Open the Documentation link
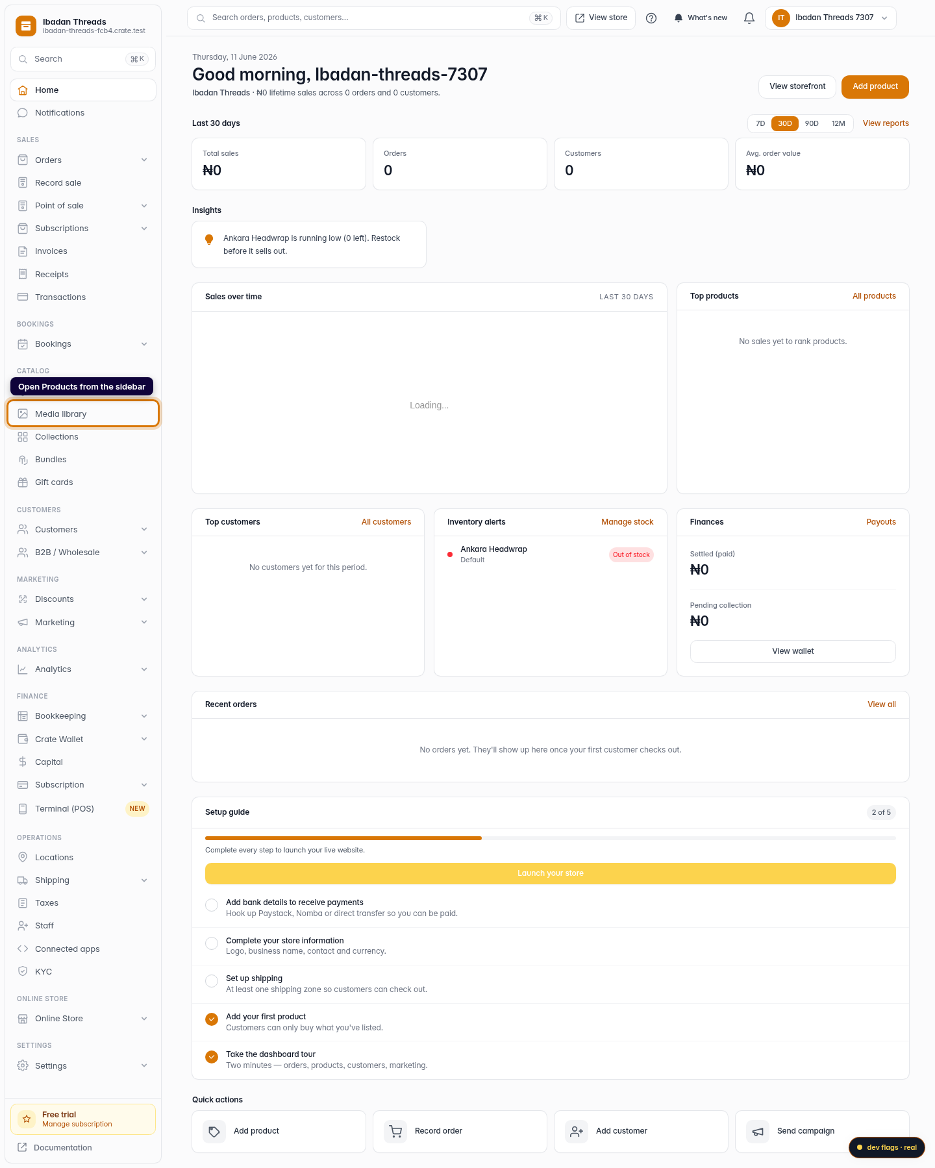The width and height of the screenshot is (935, 1168). (55, 1147)
